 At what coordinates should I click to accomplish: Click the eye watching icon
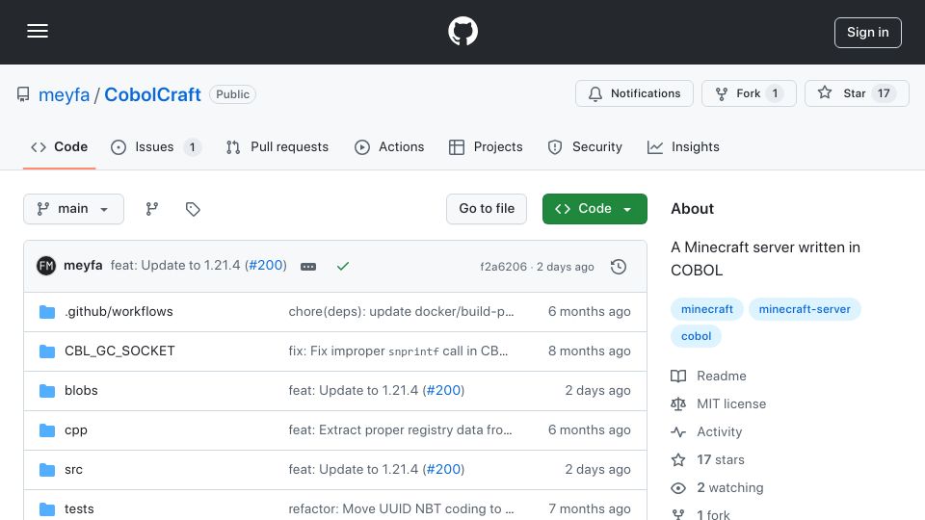(x=678, y=488)
